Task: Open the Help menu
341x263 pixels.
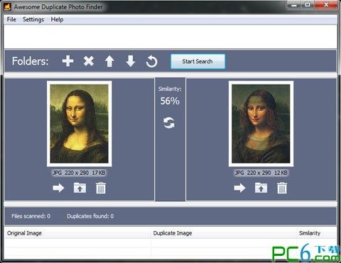Action: (x=57, y=19)
